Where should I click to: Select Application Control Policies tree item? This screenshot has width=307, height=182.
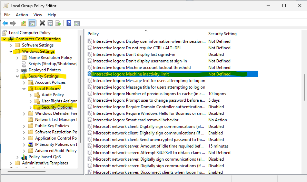(x=56, y=138)
